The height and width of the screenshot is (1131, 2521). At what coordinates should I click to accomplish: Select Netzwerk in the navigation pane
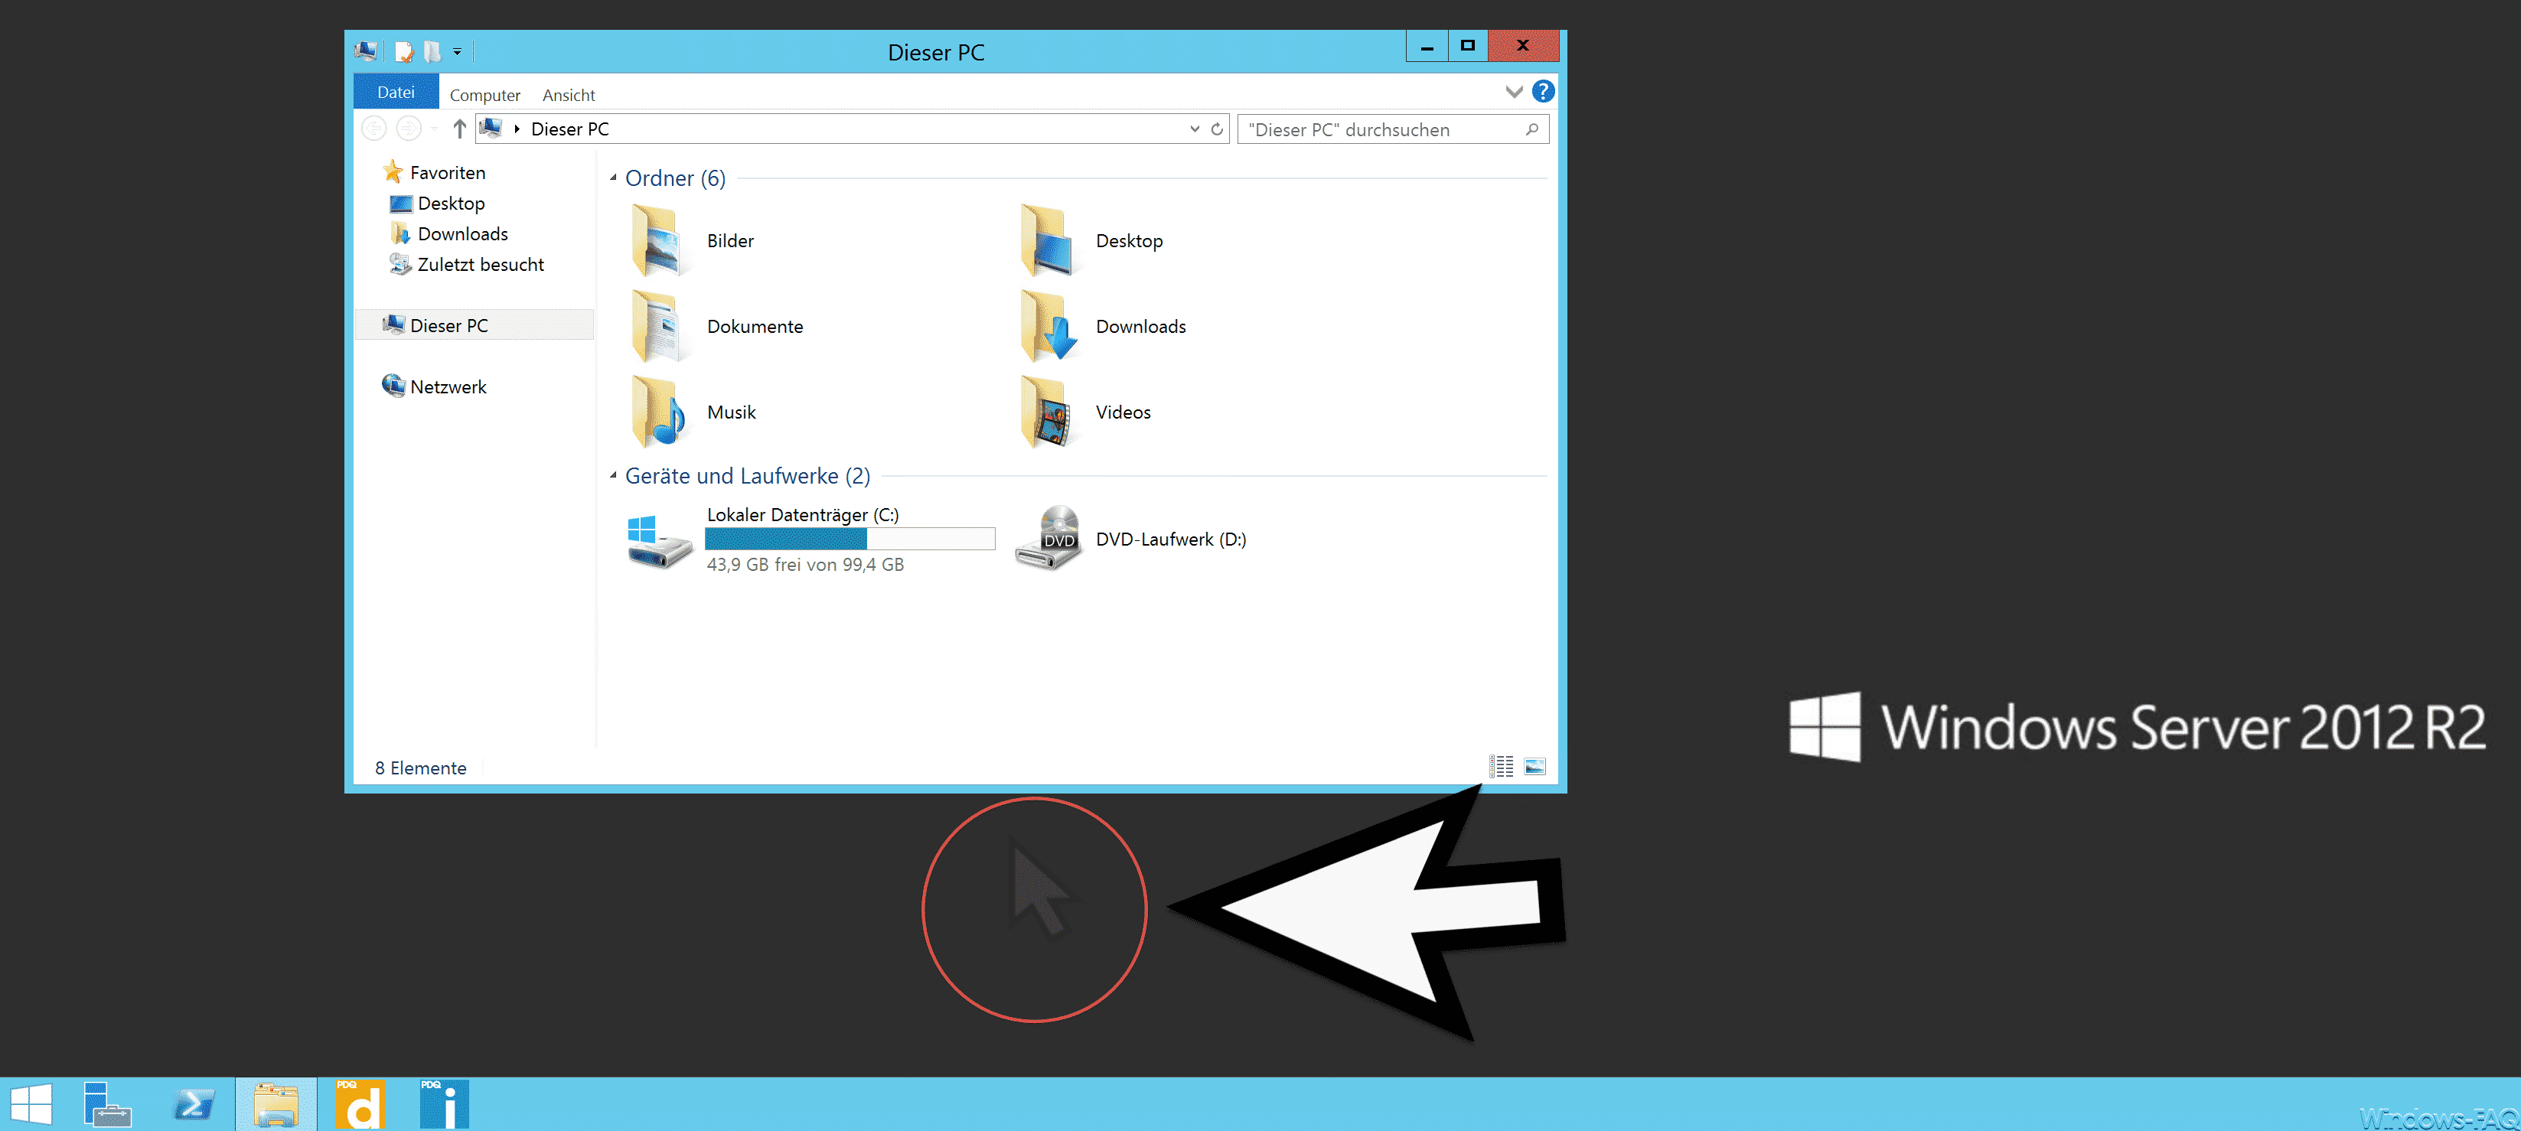point(448,386)
